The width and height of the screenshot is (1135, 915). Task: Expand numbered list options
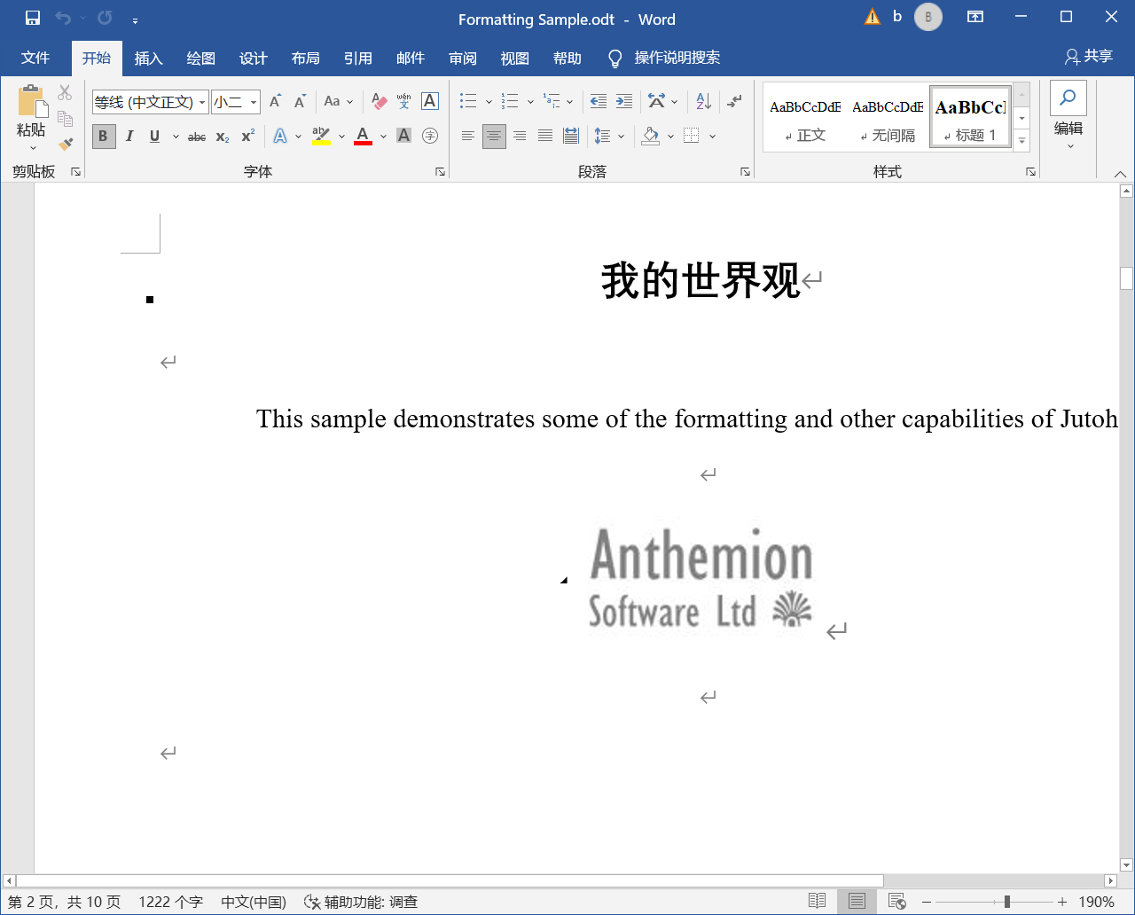pyautogui.click(x=530, y=101)
